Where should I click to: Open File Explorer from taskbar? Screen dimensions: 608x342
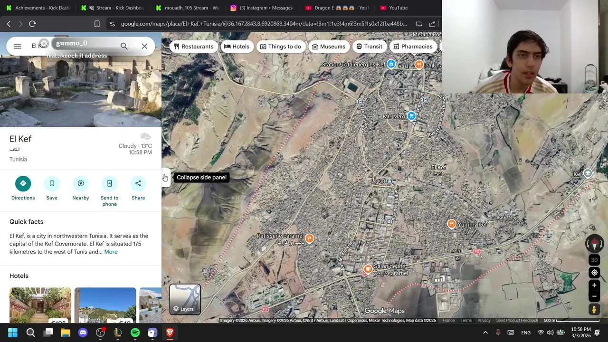coord(66,332)
